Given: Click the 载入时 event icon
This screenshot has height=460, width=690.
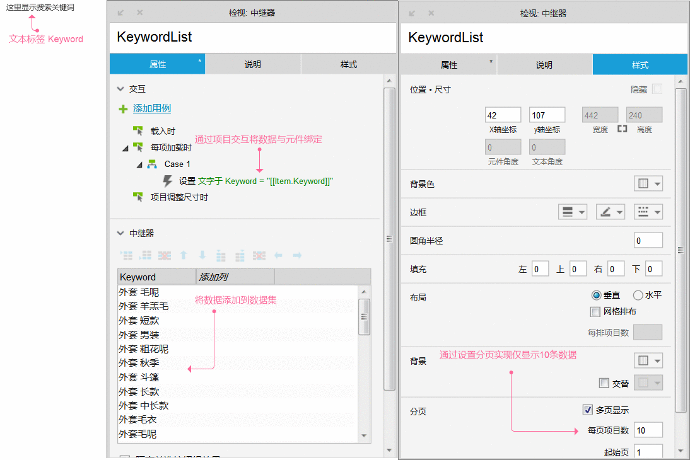Looking at the screenshot, I should pos(138,130).
